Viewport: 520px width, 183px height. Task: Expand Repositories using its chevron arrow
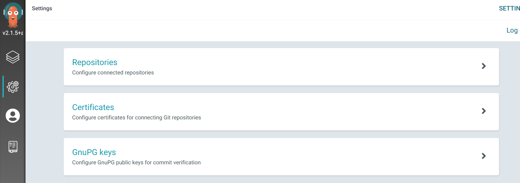pyautogui.click(x=484, y=66)
